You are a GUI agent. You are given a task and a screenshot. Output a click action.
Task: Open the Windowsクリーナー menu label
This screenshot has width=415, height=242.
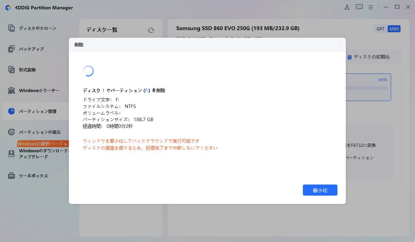click(x=39, y=91)
